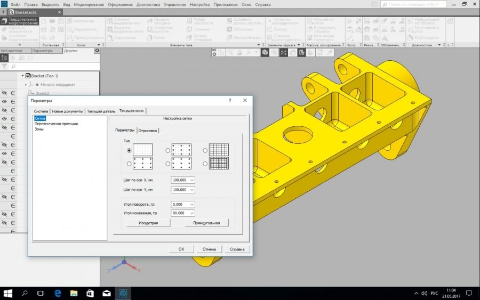Viewport: 480px width, 300px height.
Task: Click the Отмена button
Action: pos(209,249)
